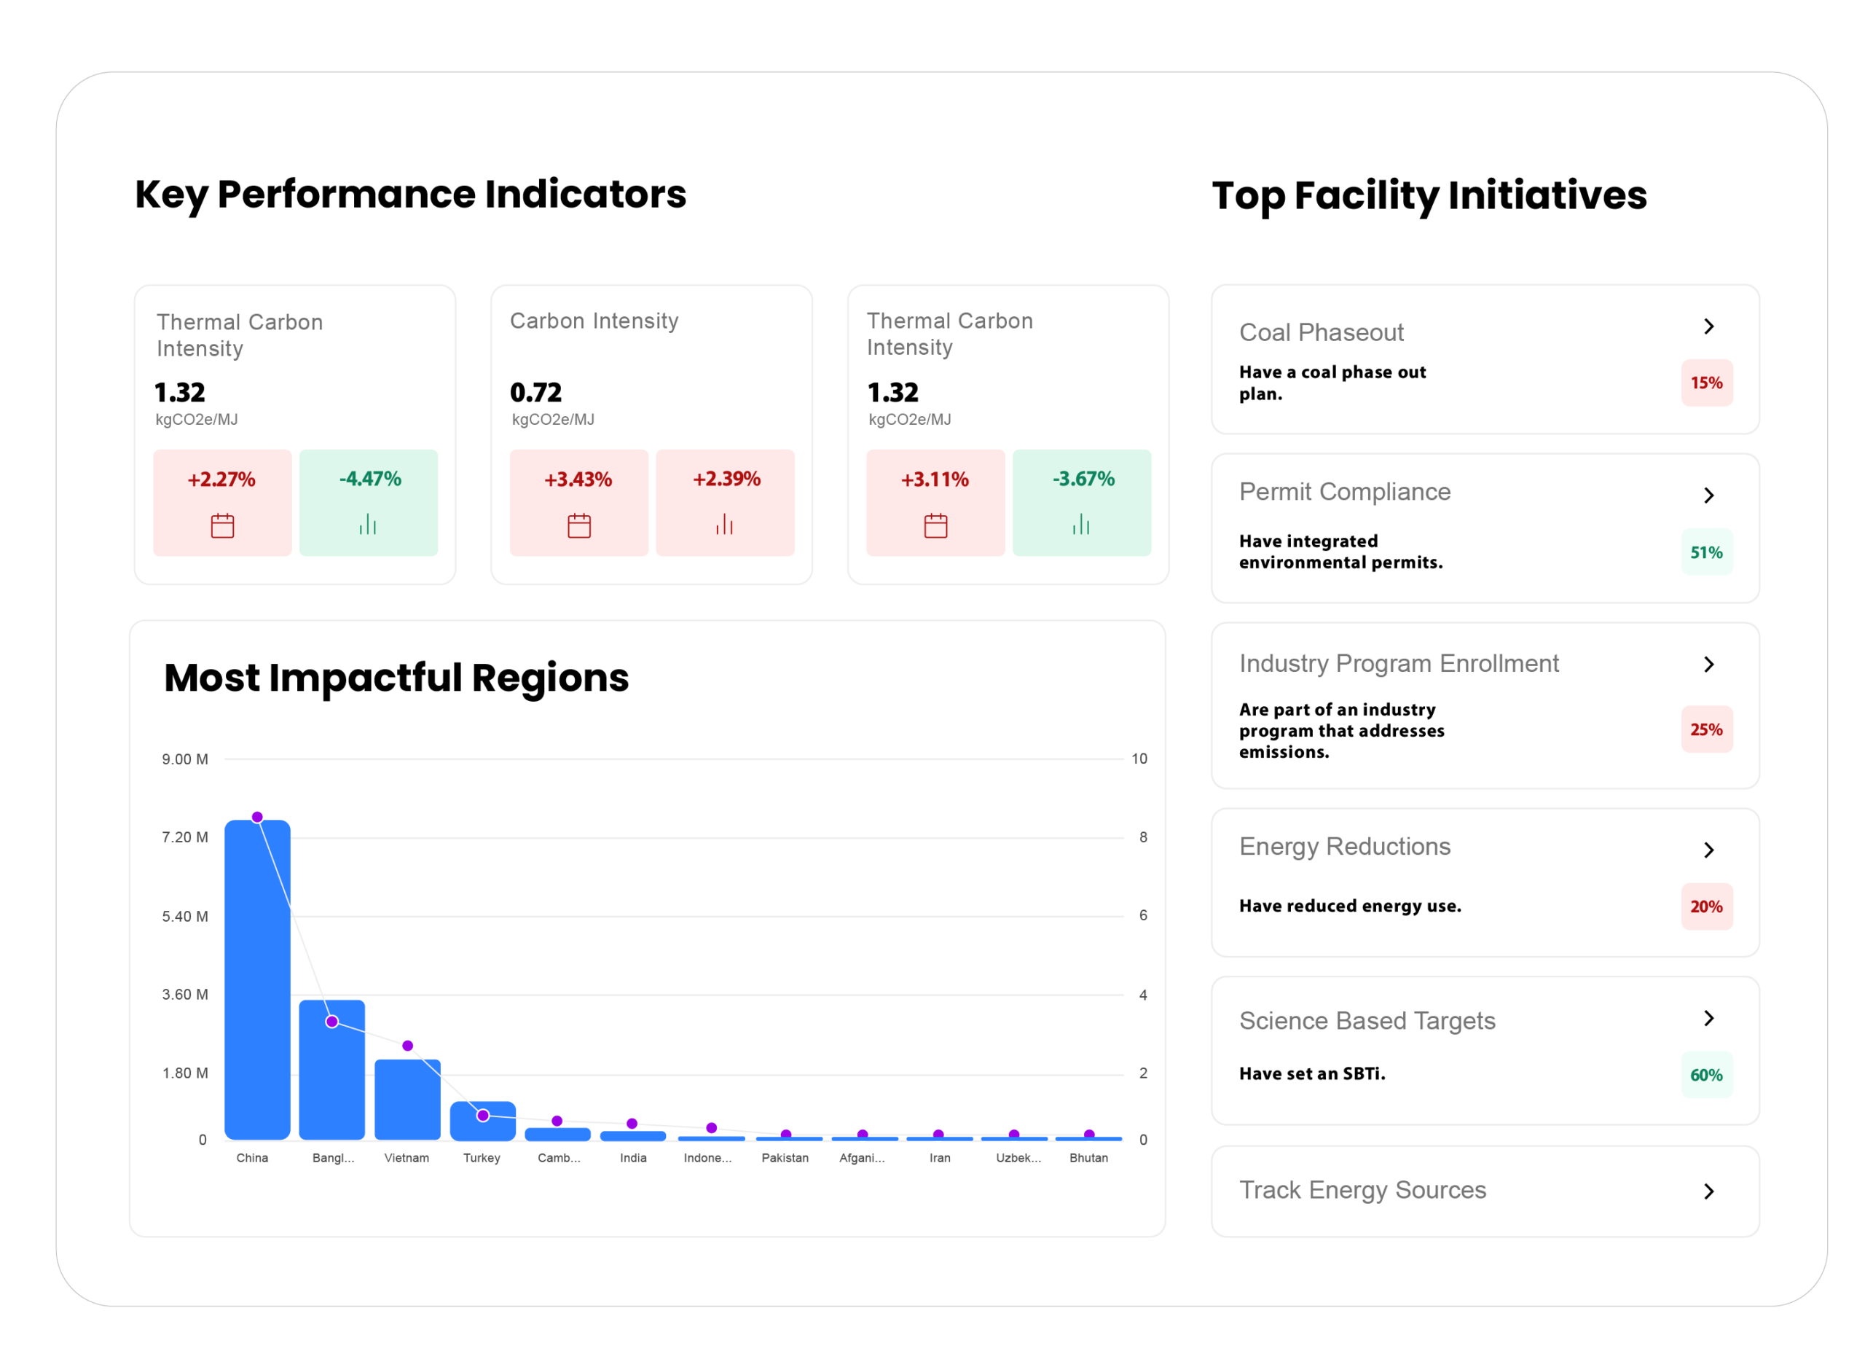
Task: Open Industry Program Enrollment chevron arrow
Action: 1710,665
